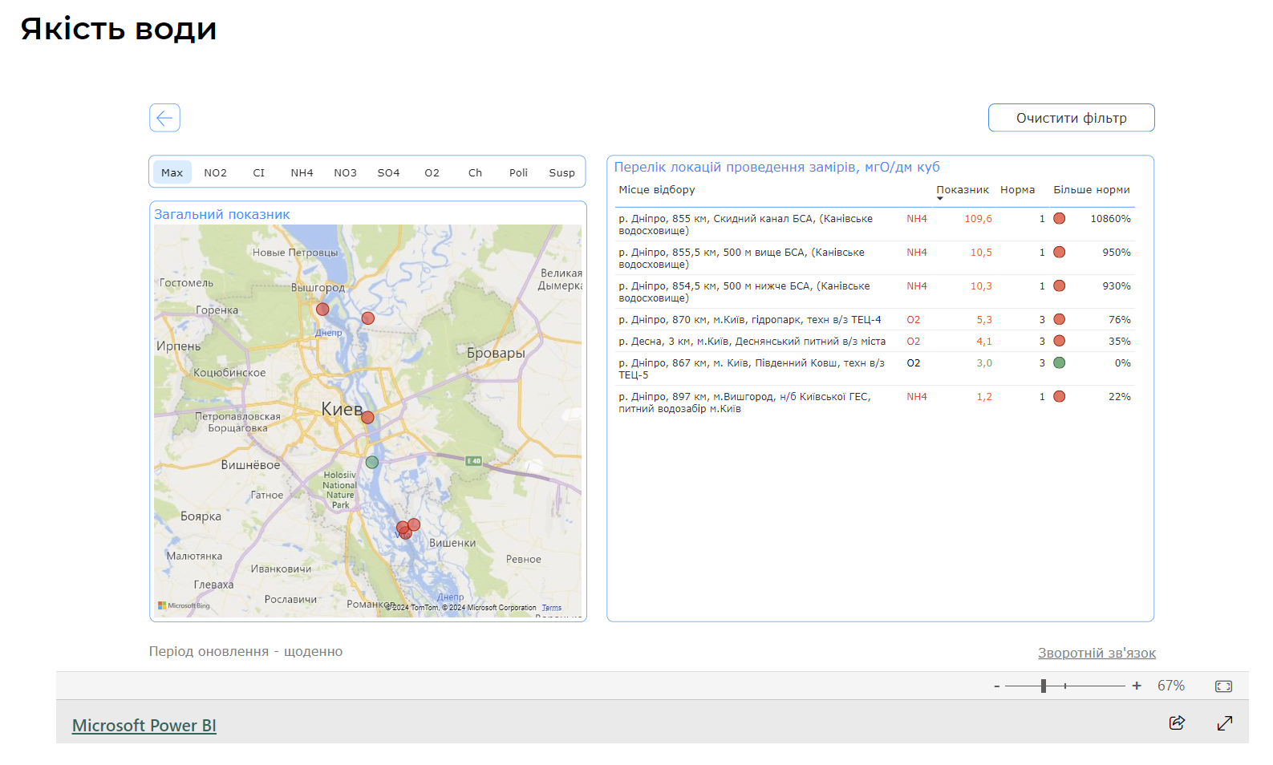1273x765 pixels.
Task: Click the fit to page icon
Action: coord(1223,686)
